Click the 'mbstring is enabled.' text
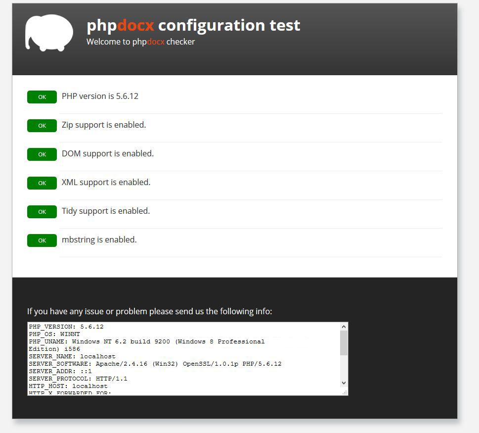Viewport: 479px width, 433px height. [99, 240]
